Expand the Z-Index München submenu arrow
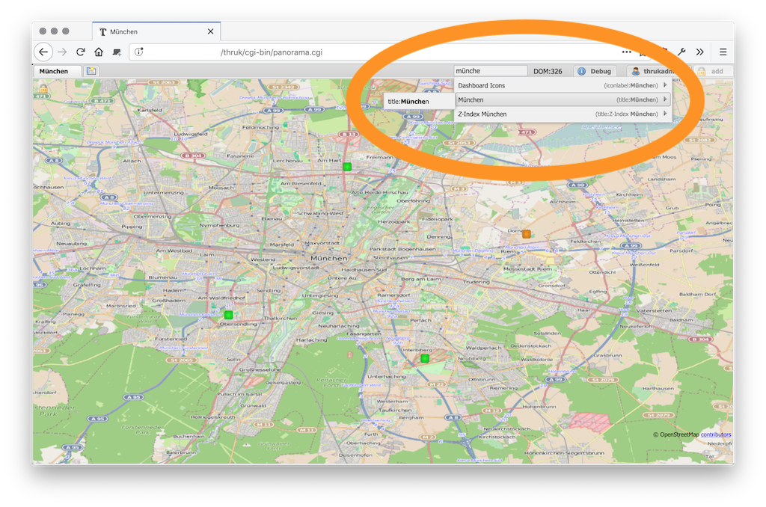This screenshot has width=766, height=507. (665, 114)
